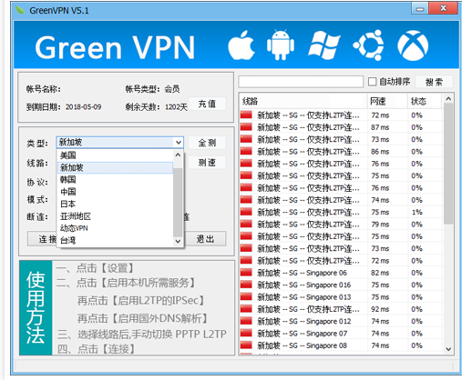The image size is (462, 380).
Task: Select the server row with 92 ms
Action: coord(341,309)
